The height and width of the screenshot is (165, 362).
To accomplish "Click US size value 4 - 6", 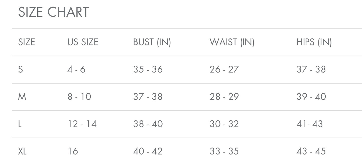I will tap(76, 69).
